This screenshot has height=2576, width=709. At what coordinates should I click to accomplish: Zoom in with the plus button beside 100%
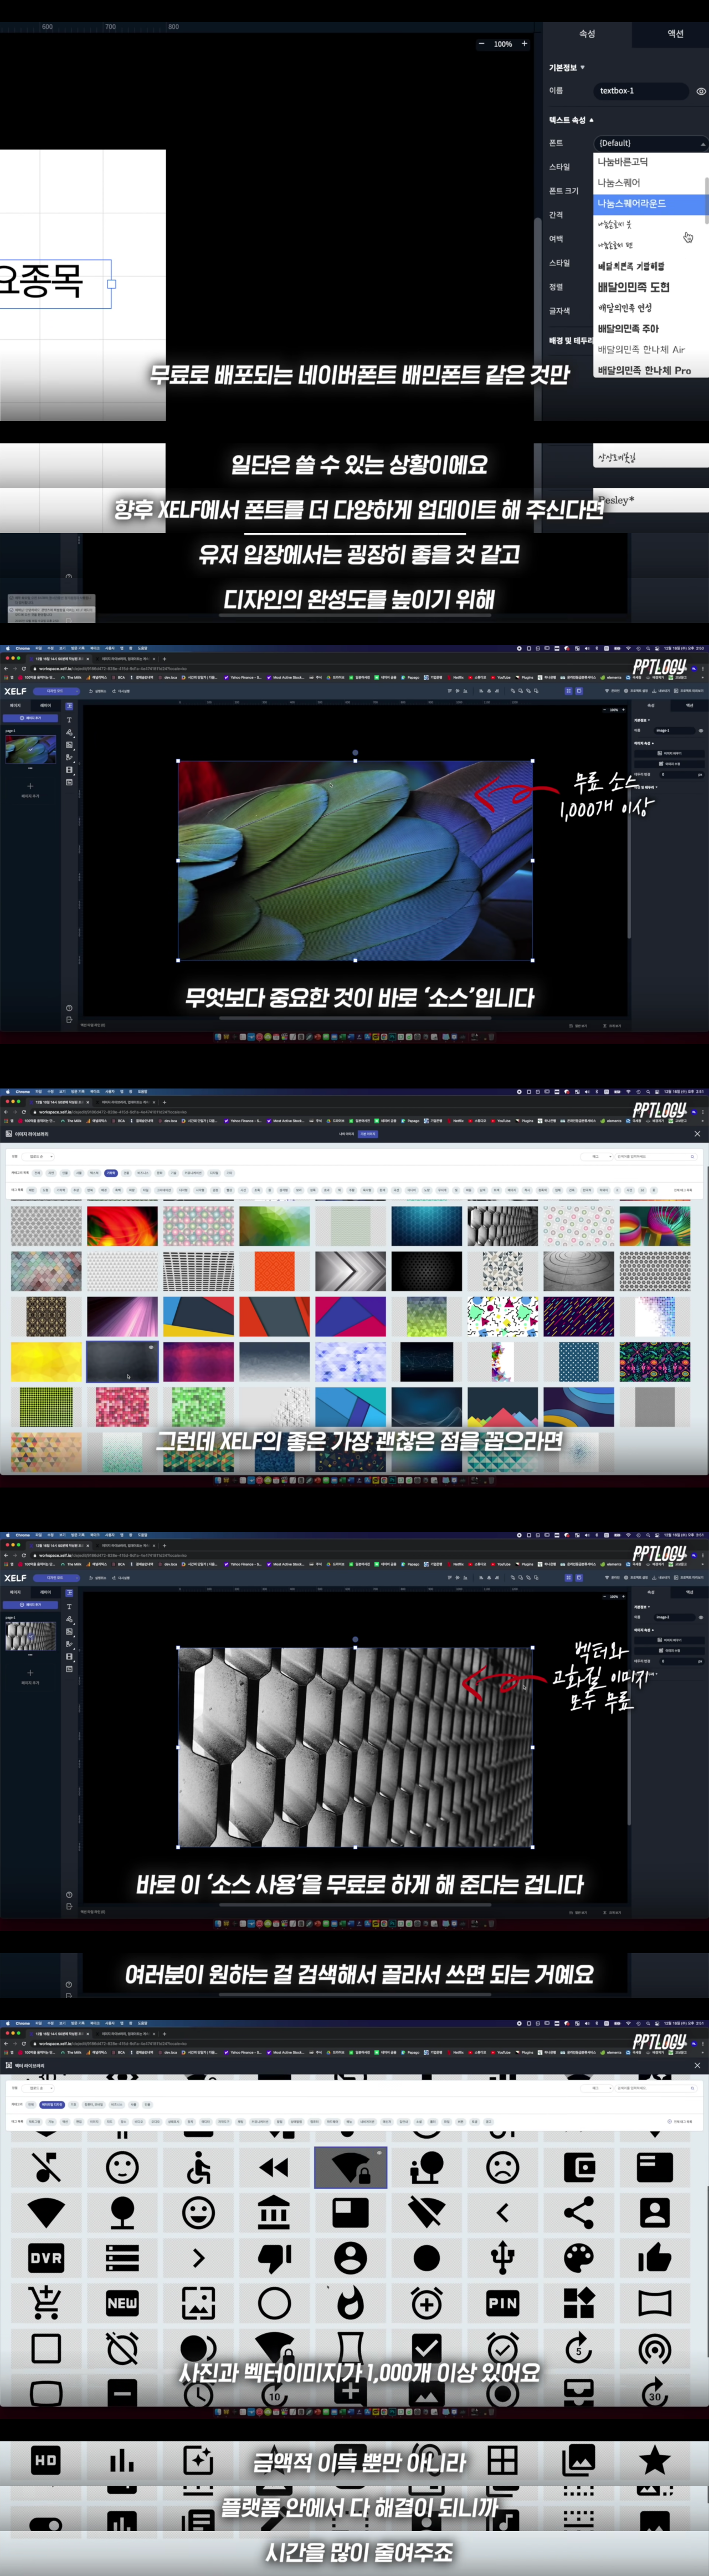click(524, 44)
